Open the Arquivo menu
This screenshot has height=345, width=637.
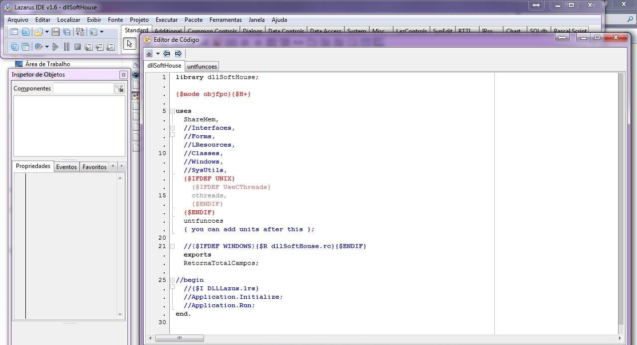click(18, 20)
